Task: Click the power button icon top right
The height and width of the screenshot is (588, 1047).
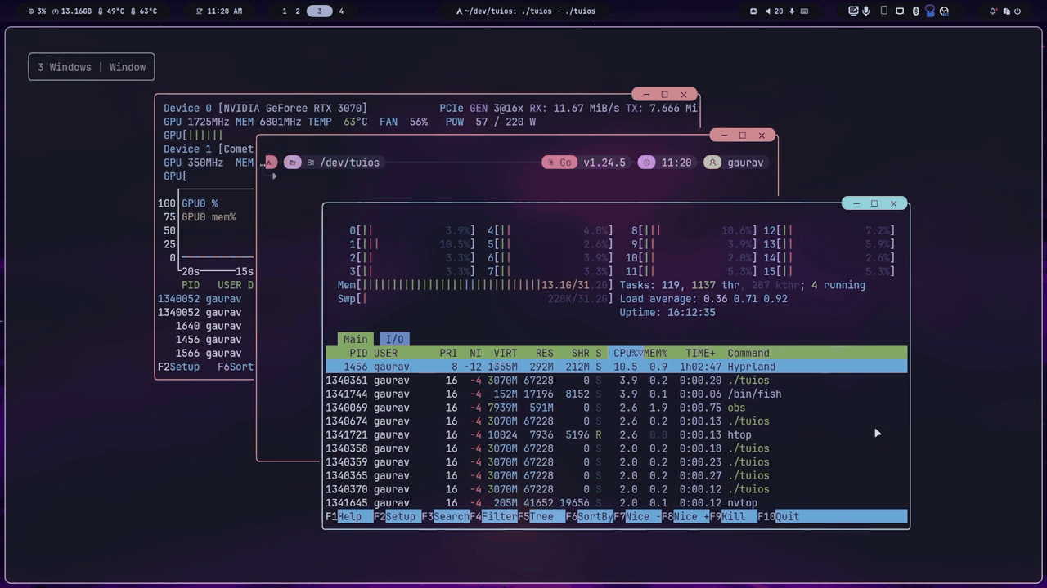Action: point(1018,11)
